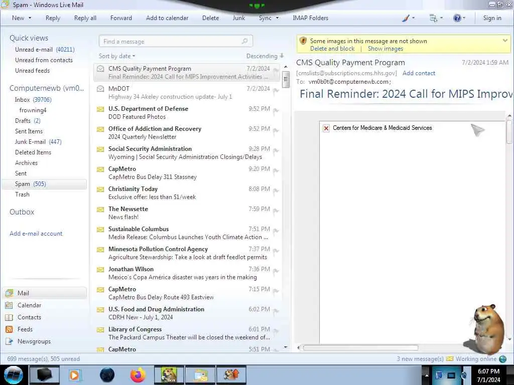Open Calendar via its icon

click(x=9, y=305)
